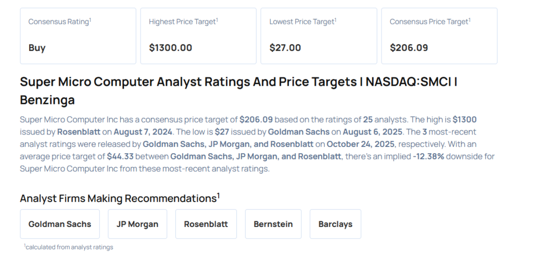Select the Highest Price Target label

[x=183, y=22]
